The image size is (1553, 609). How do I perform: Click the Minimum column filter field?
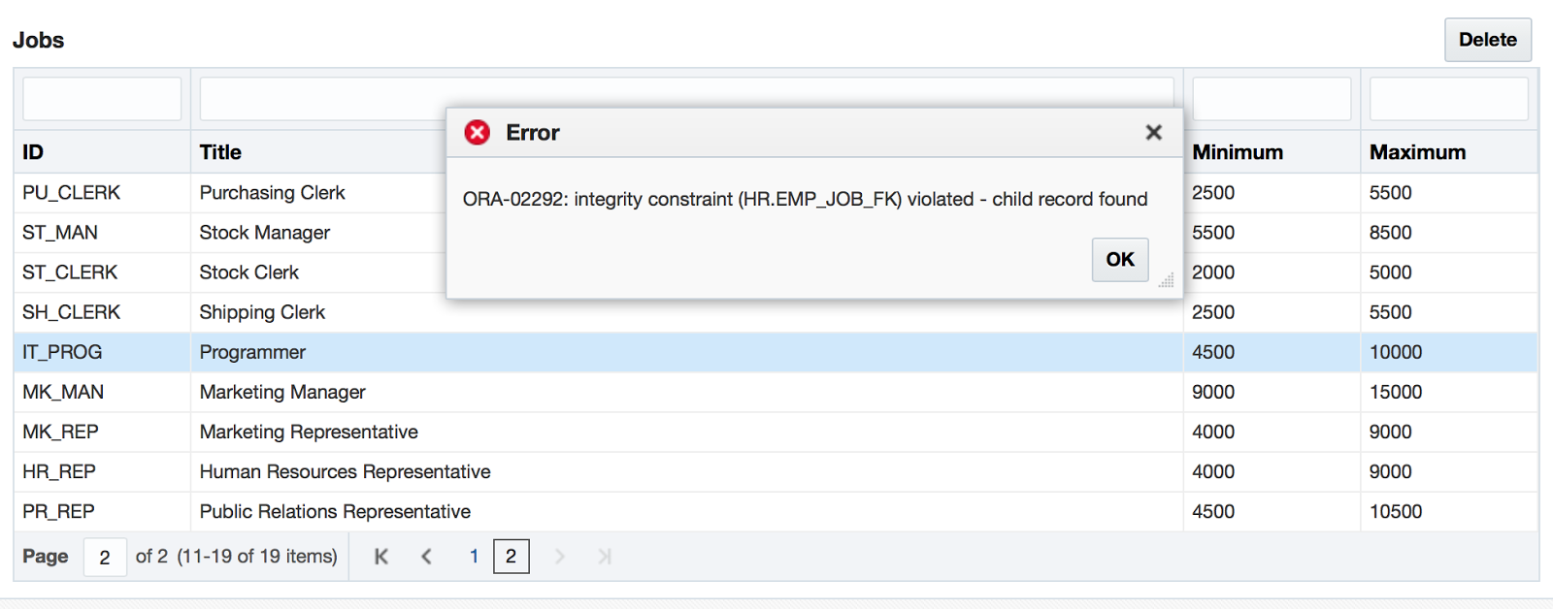pos(1271,99)
